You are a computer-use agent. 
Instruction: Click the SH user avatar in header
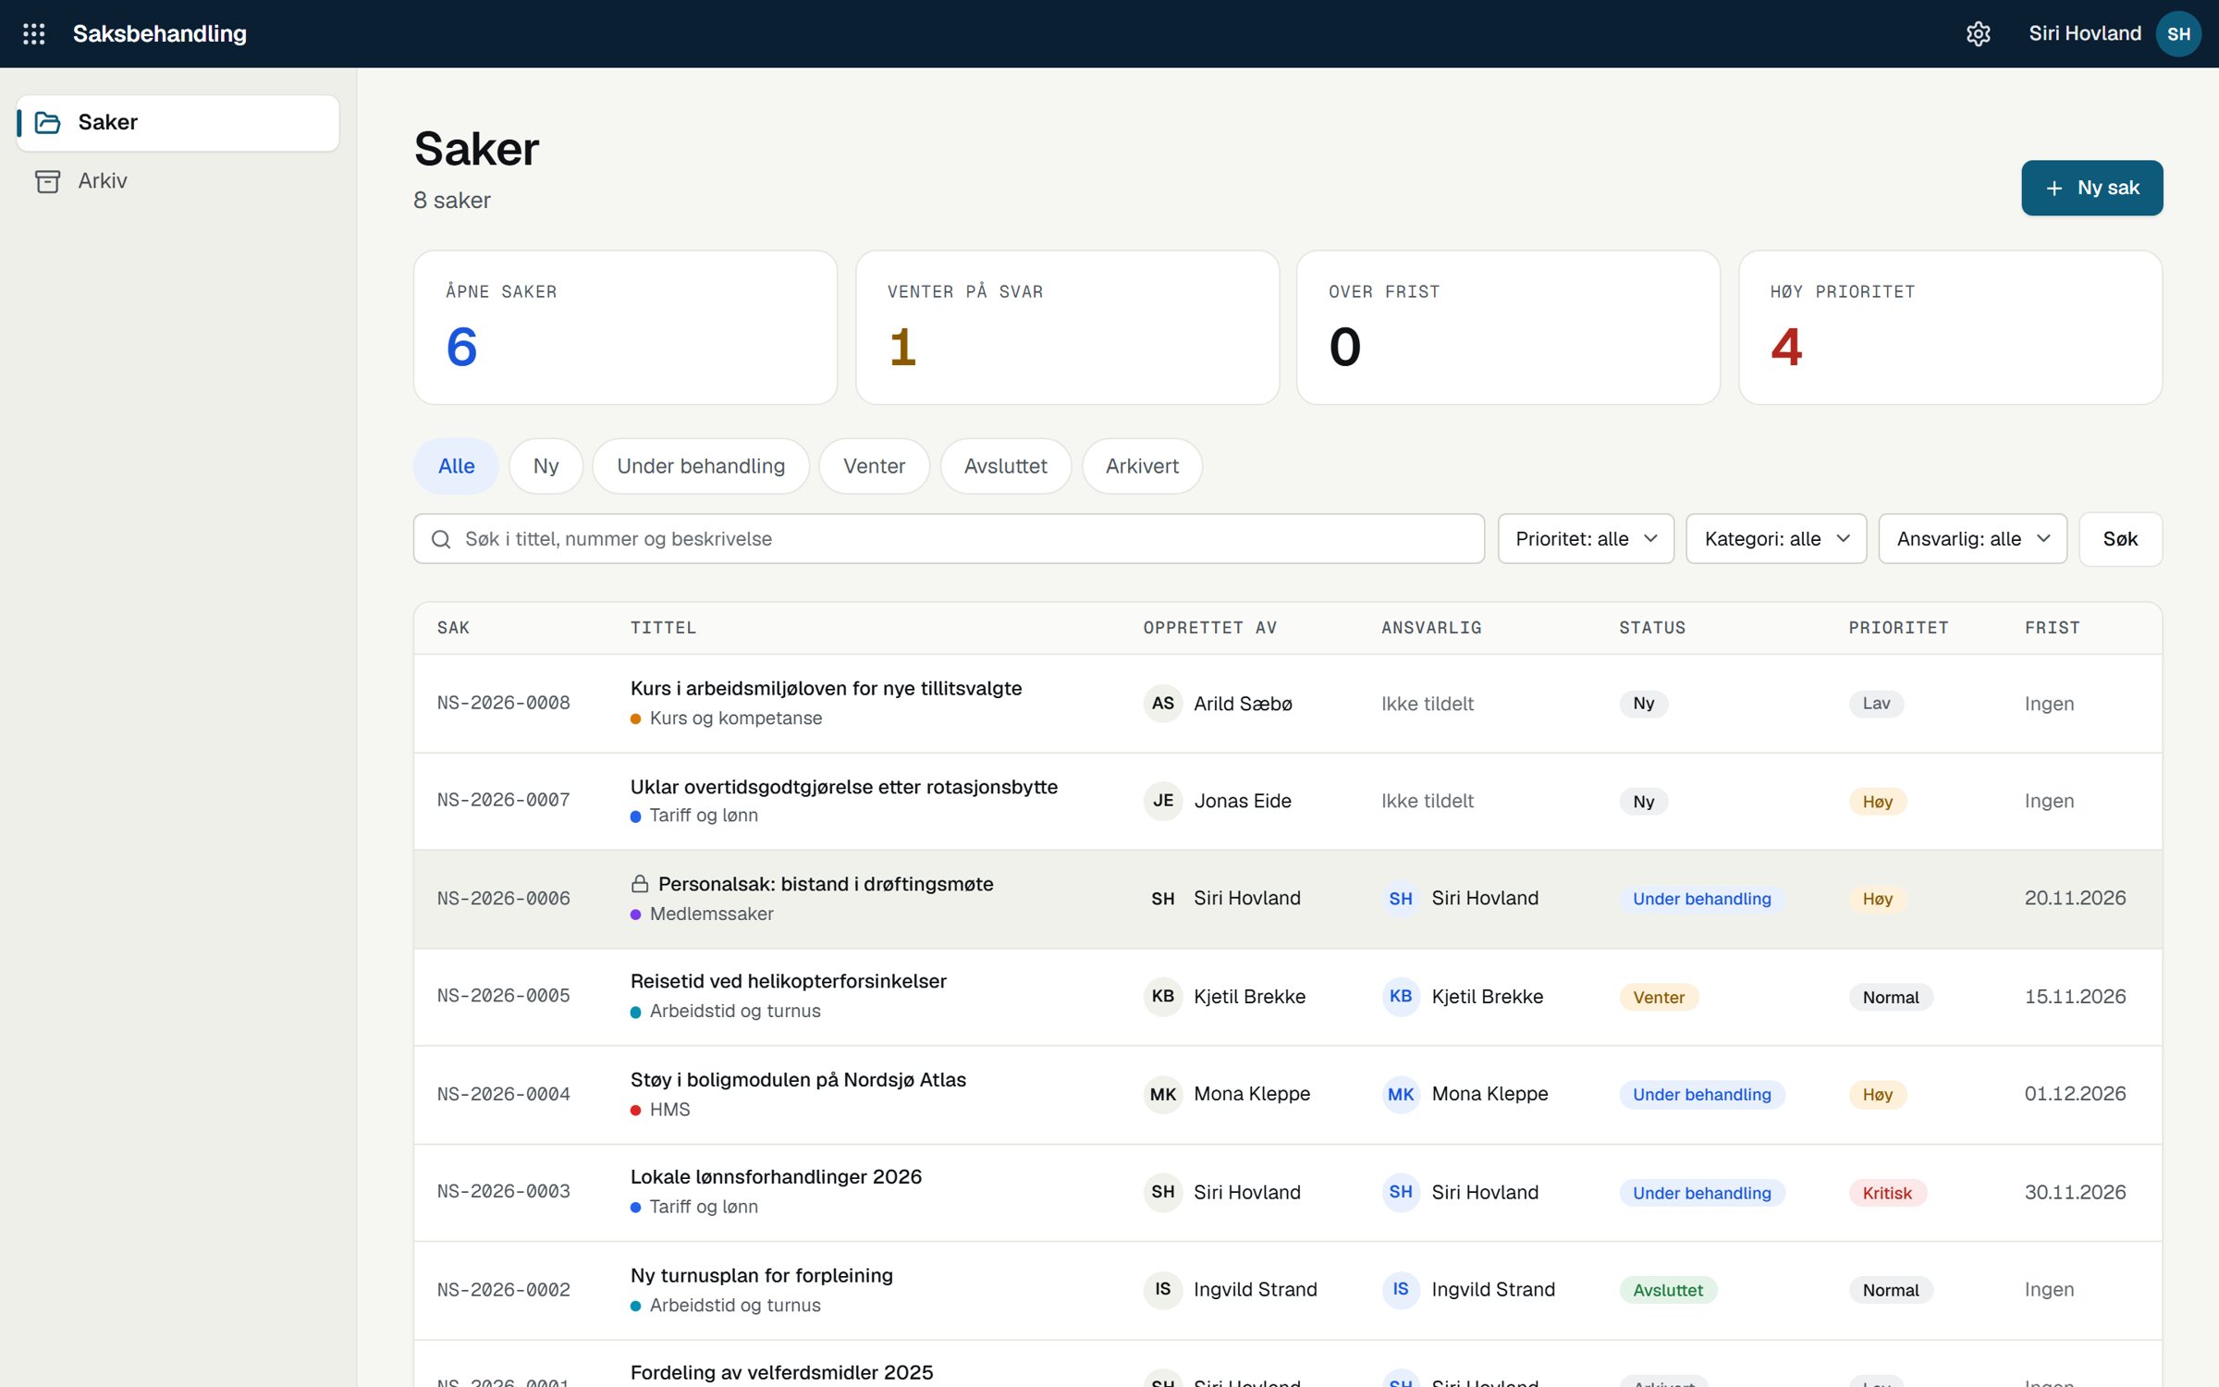(2178, 34)
